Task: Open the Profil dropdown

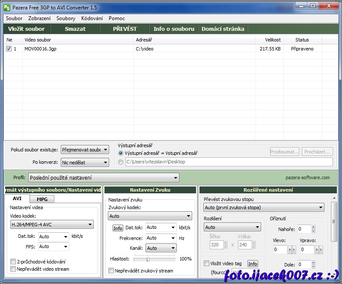Action: click(x=104, y=177)
